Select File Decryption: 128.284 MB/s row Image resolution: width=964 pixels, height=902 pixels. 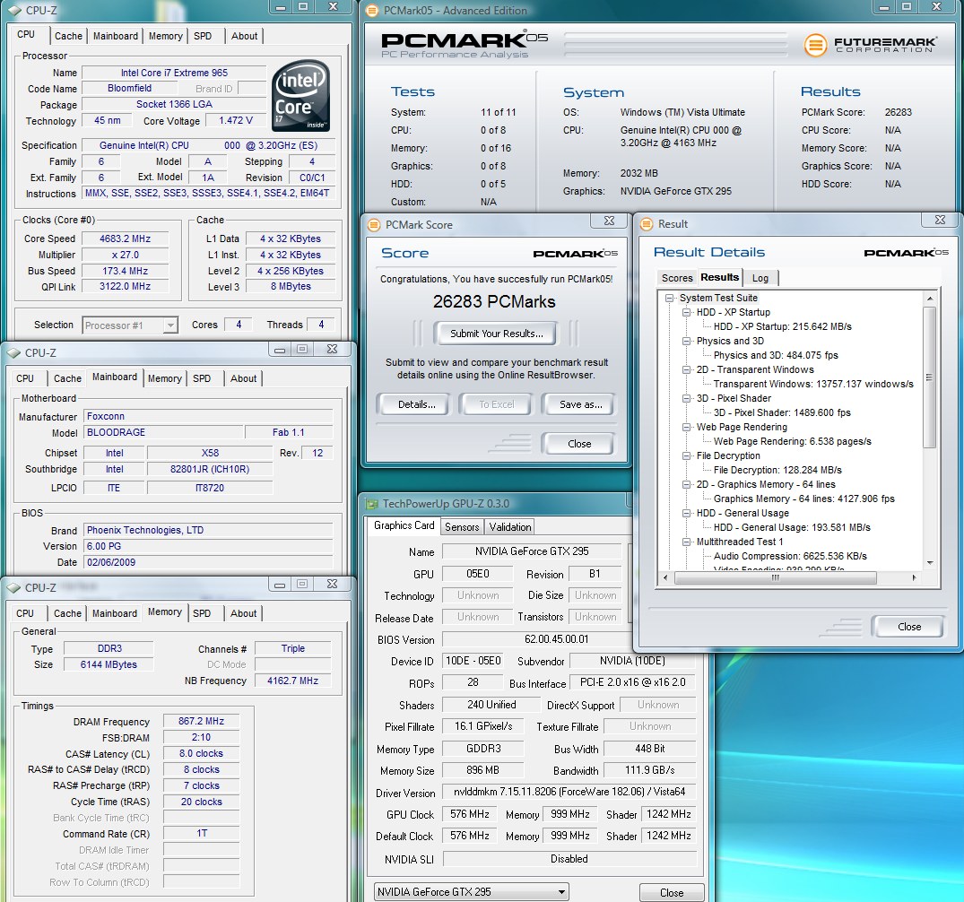tap(777, 471)
